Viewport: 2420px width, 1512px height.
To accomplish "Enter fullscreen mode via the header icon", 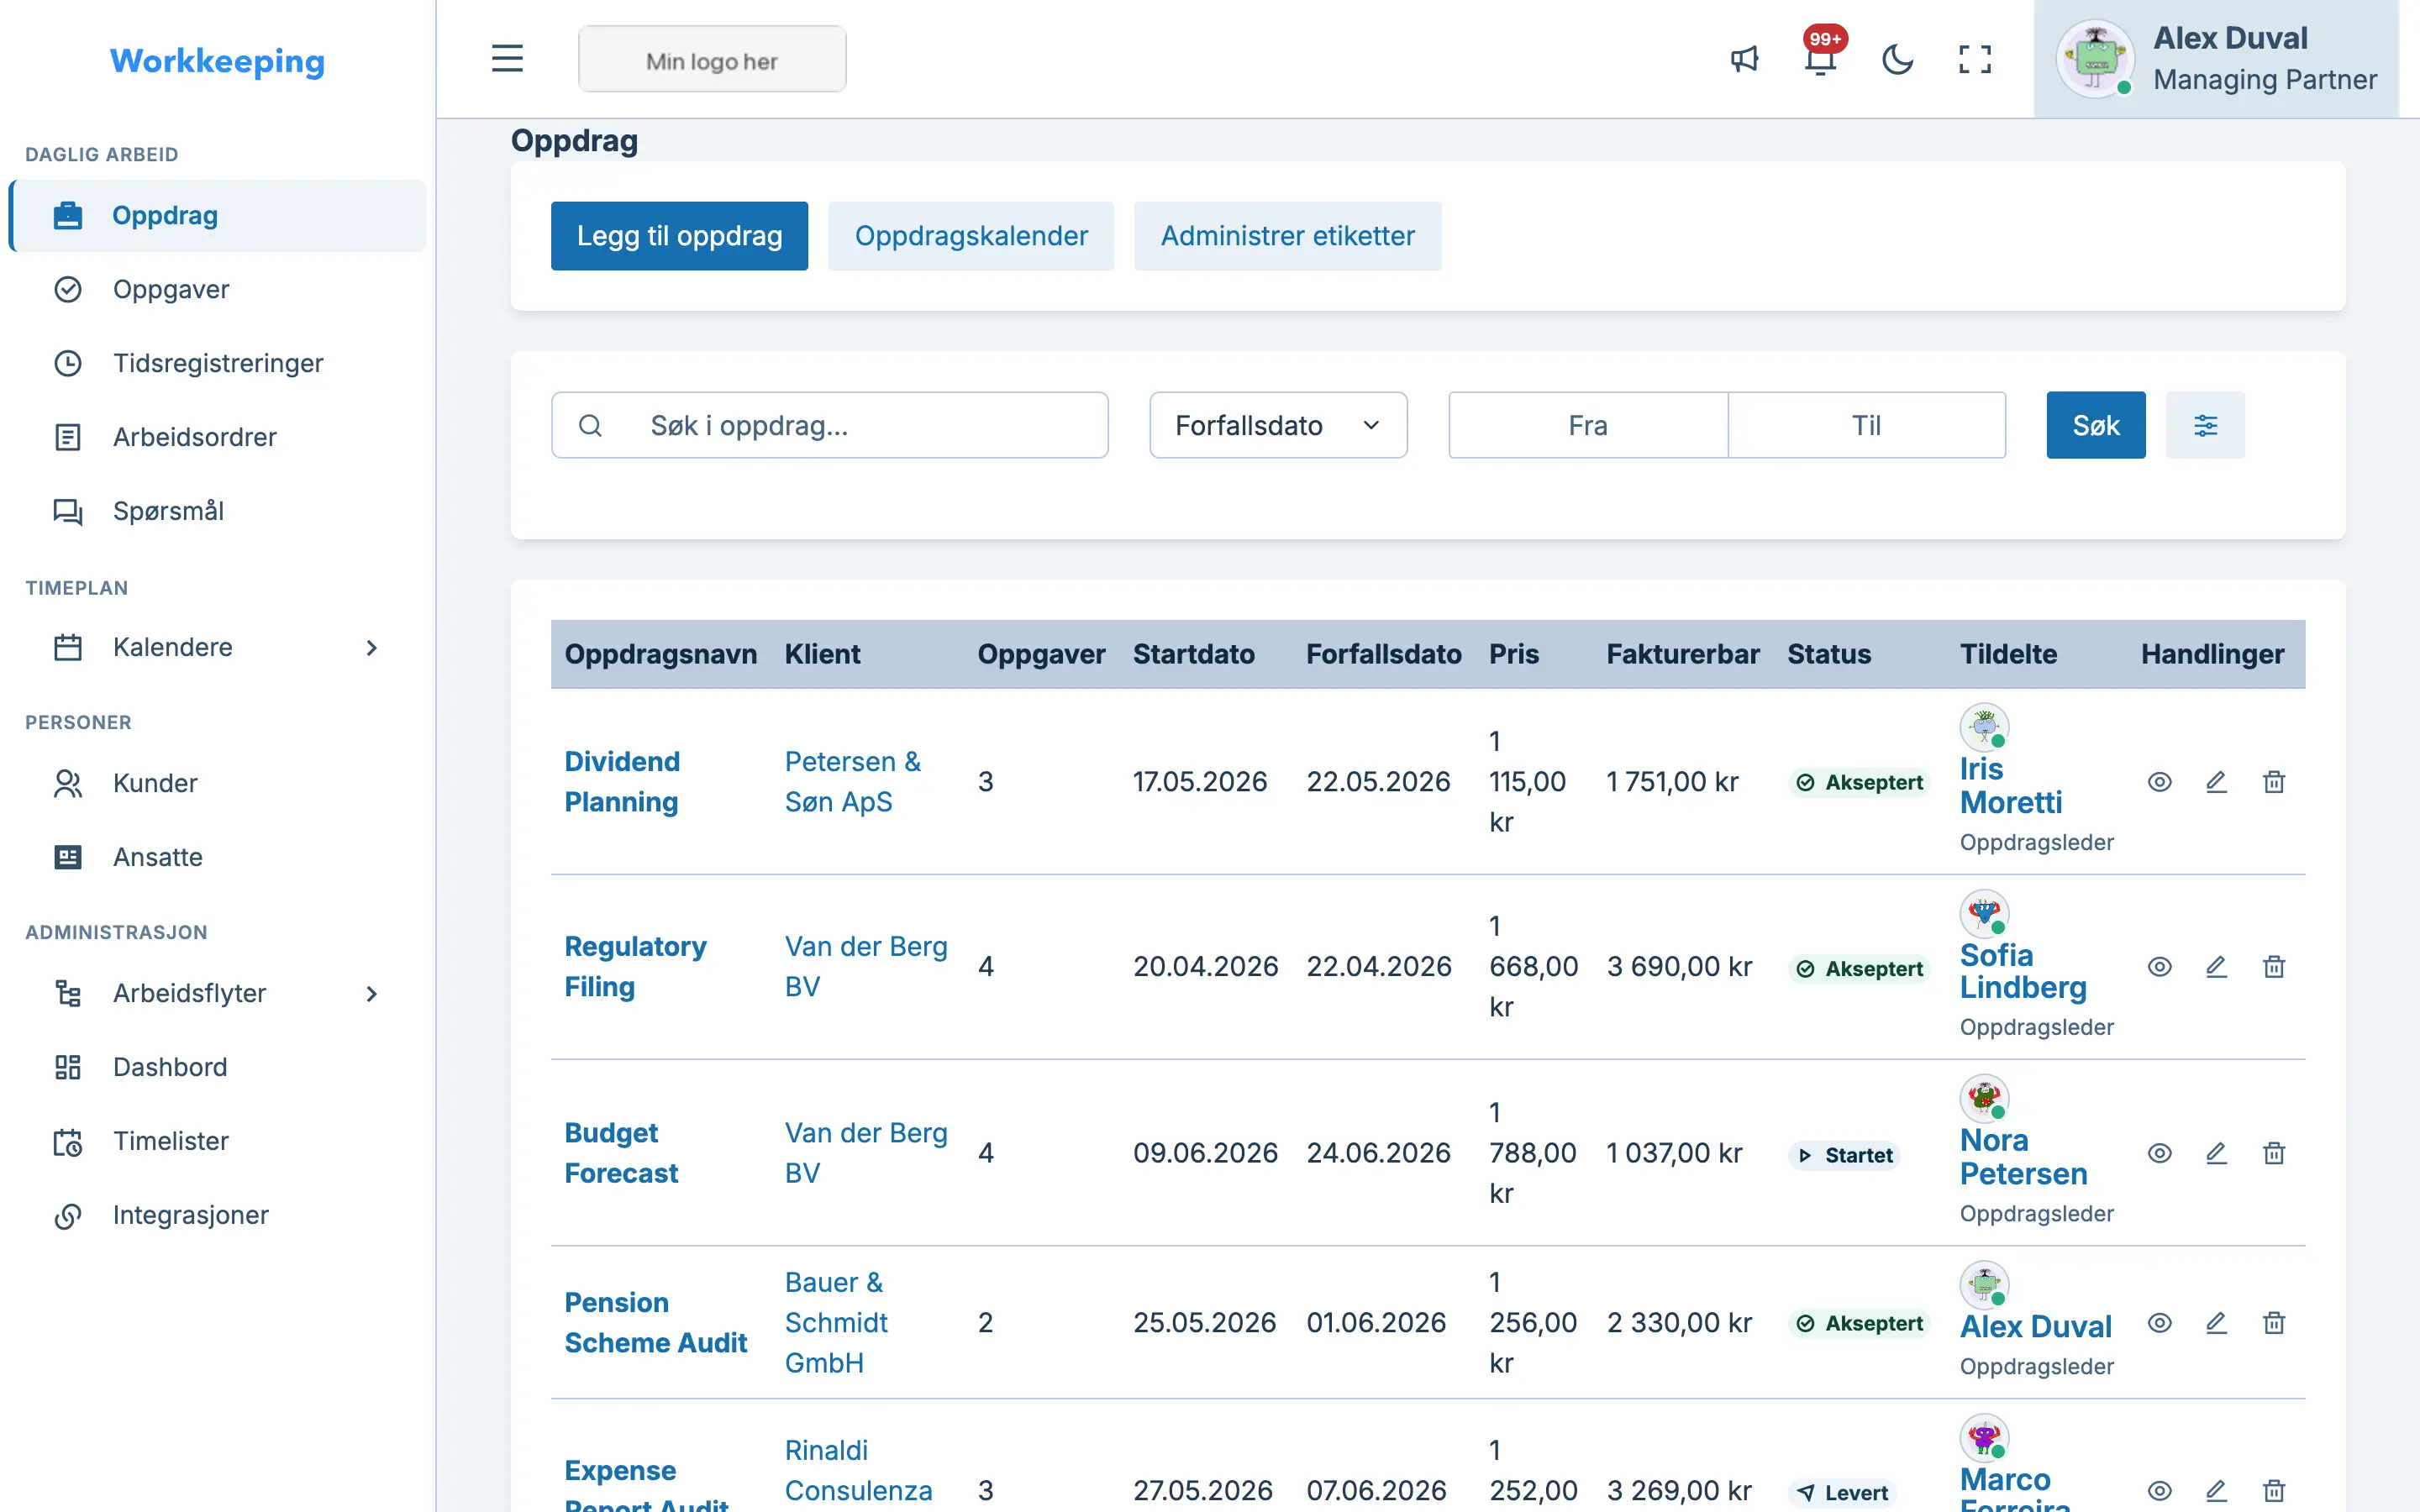I will tap(1974, 59).
